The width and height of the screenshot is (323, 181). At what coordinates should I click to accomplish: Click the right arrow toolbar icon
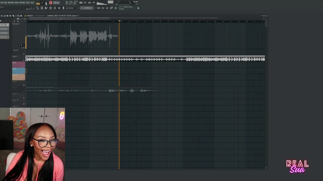click(x=59, y=8)
